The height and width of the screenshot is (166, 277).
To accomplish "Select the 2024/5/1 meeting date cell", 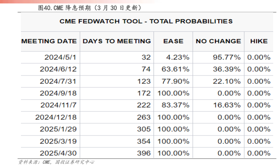I will click(x=61, y=57).
